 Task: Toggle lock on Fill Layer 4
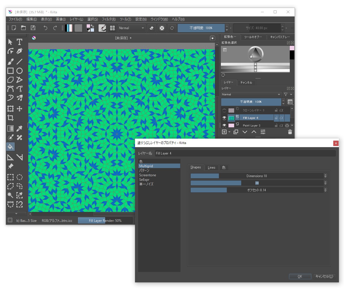276,118
